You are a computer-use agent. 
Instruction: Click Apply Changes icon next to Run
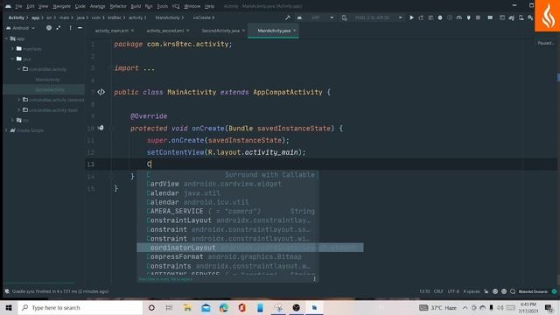pyautogui.click(x=421, y=17)
